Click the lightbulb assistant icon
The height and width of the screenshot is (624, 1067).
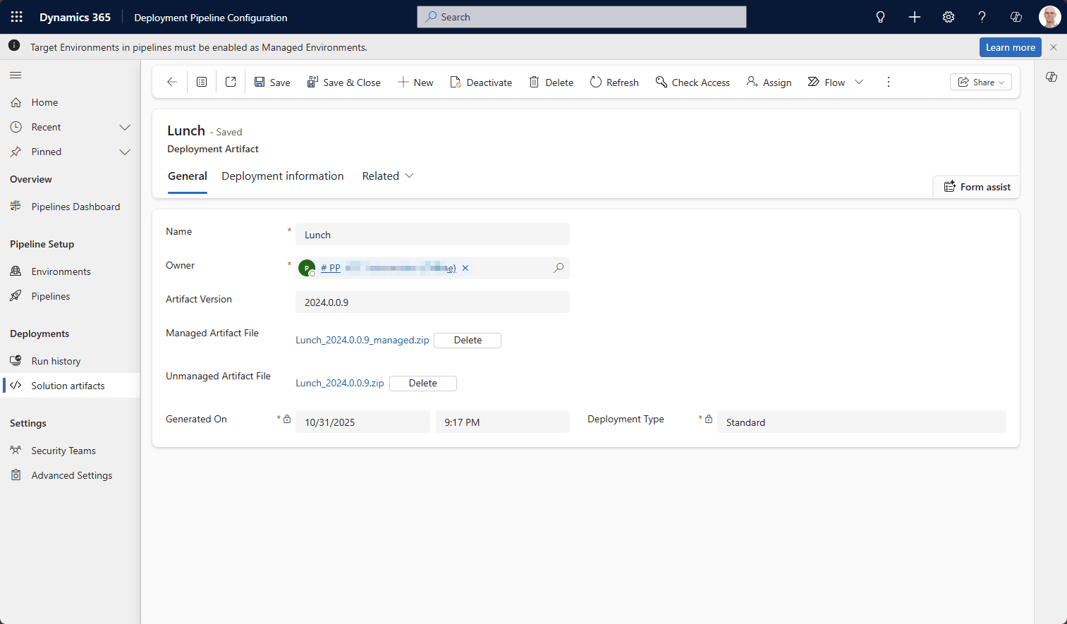pos(880,17)
